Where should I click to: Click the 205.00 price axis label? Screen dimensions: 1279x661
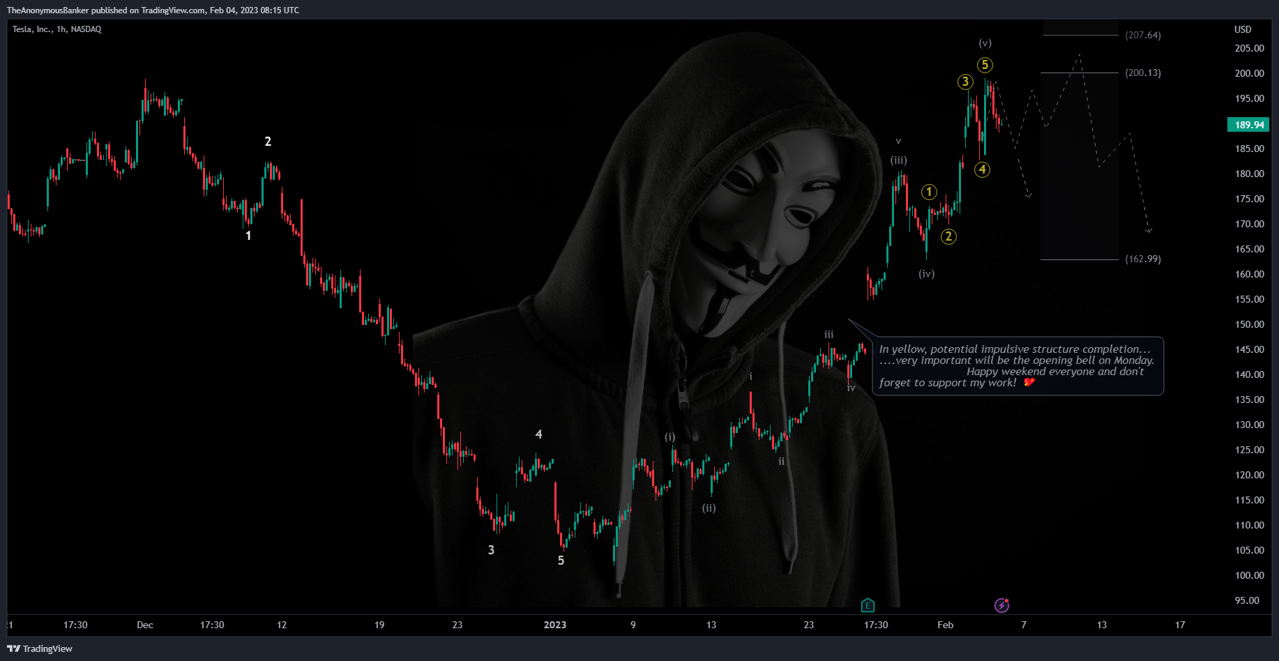1249,48
